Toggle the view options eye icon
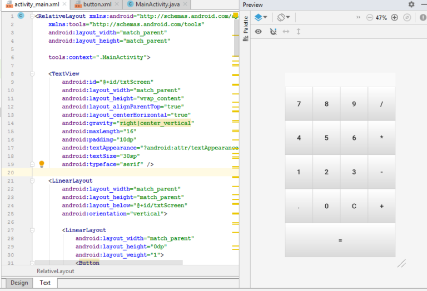 [259, 32]
